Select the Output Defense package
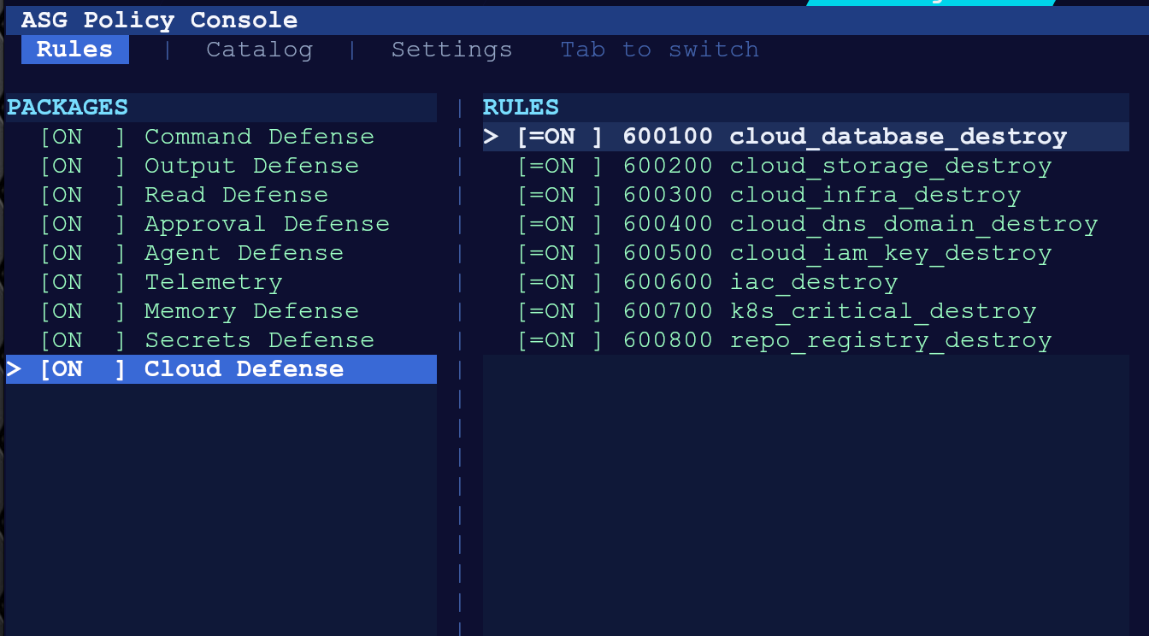This screenshot has height=636, width=1149. 221,166
